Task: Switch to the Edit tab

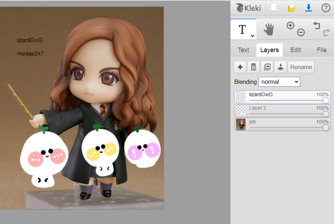Action: click(x=296, y=50)
